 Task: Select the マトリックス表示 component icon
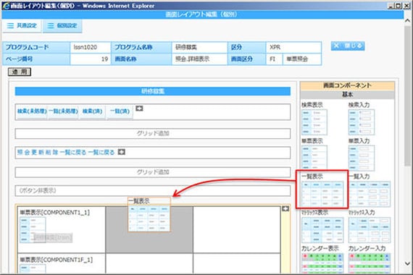322,229
